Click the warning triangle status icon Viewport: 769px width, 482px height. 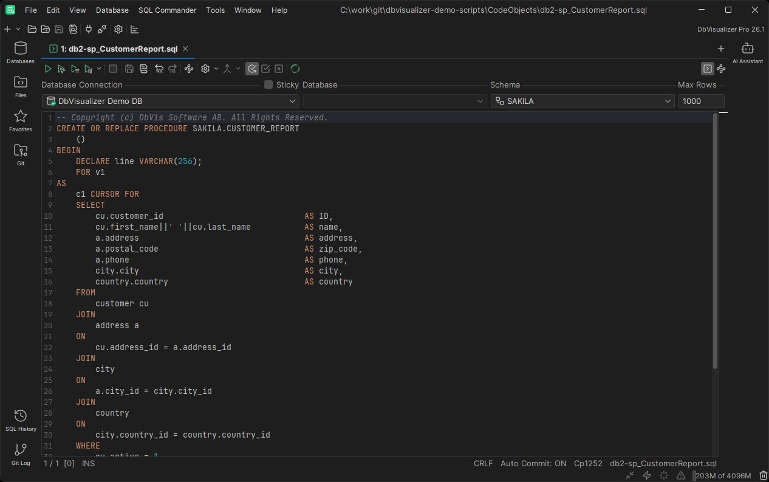click(681, 475)
